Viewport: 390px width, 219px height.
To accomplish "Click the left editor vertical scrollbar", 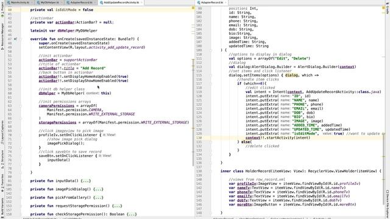I will (193, 112).
